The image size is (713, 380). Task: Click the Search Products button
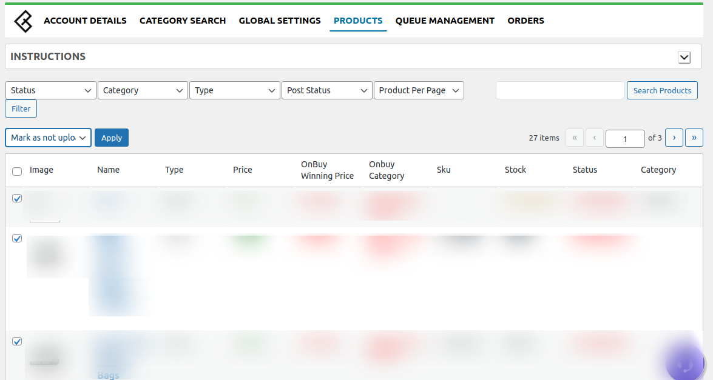662,90
